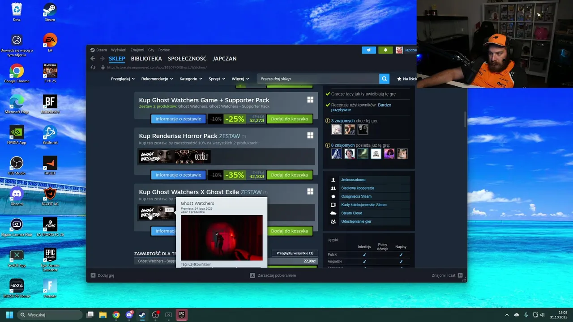Go back using Steam's back arrow
The height and width of the screenshot is (322, 573).
tap(93, 59)
